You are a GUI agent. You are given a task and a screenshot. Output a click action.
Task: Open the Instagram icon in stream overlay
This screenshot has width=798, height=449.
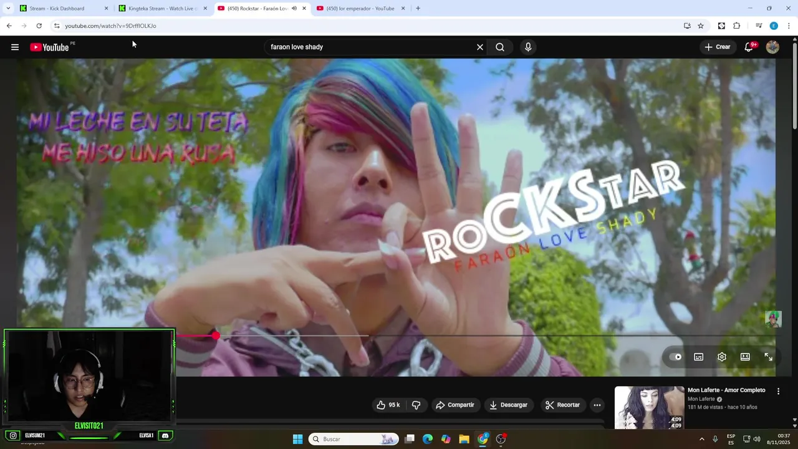pyautogui.click(x=13, y=435)
